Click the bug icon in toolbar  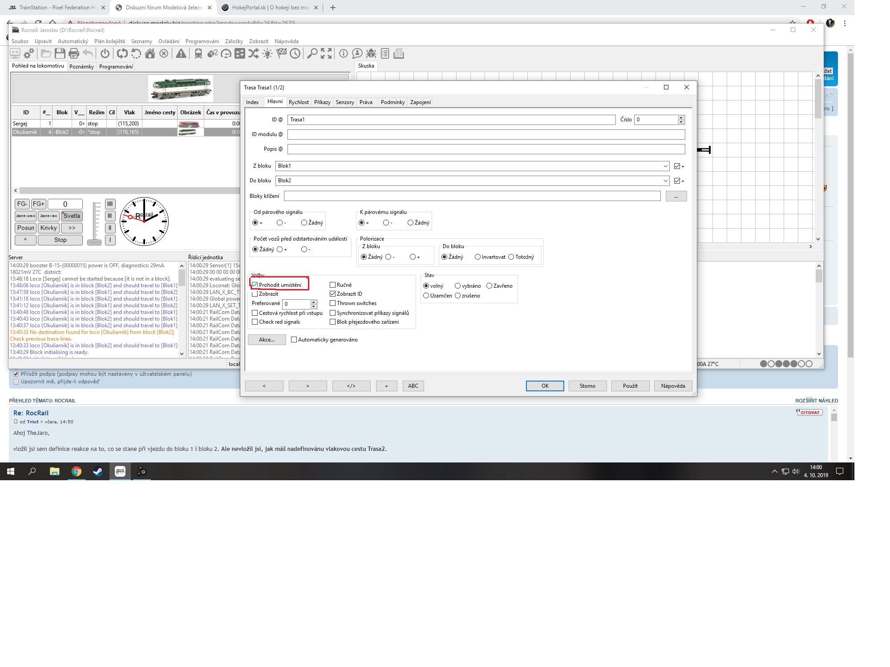click(x=371, y=54)
